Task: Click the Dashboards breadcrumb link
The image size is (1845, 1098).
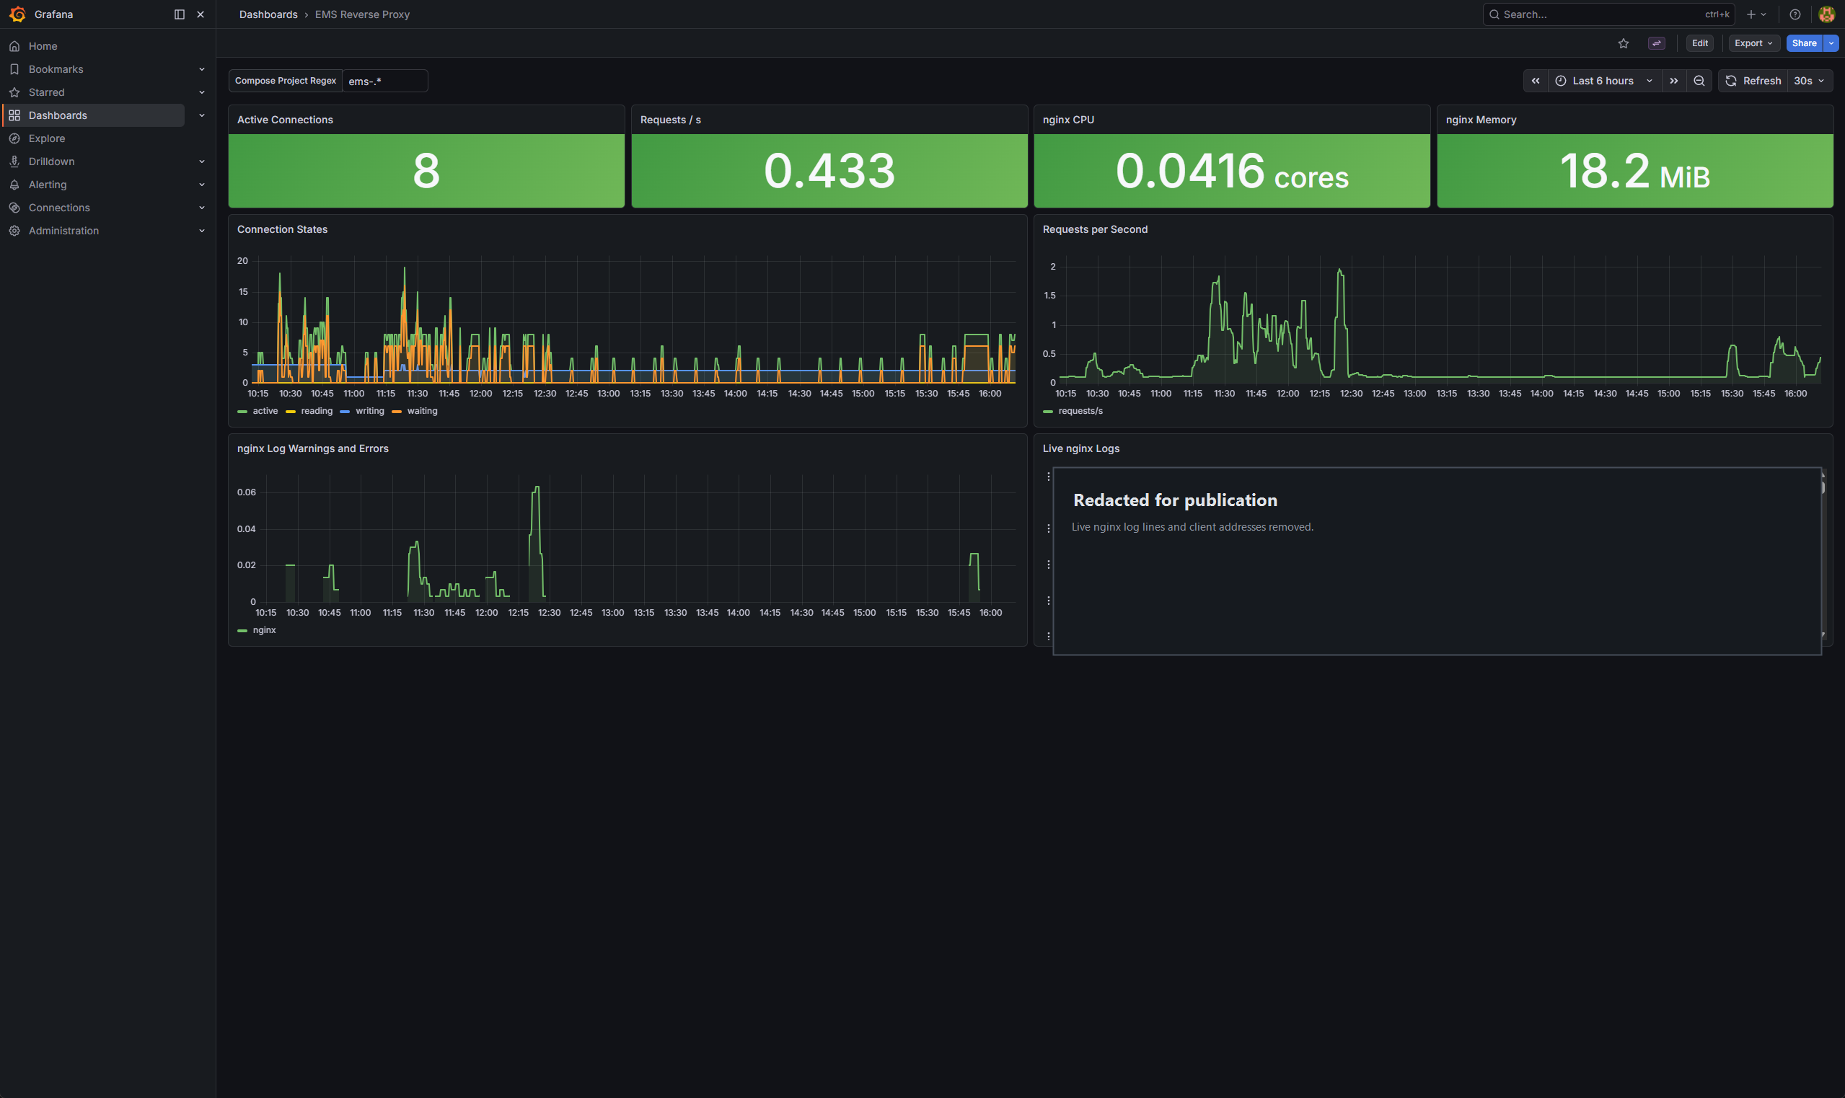Action: [x=268, y=14]
